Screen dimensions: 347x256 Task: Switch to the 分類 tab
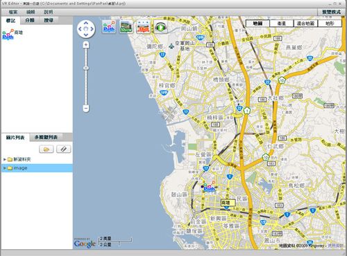click(30, 20)
